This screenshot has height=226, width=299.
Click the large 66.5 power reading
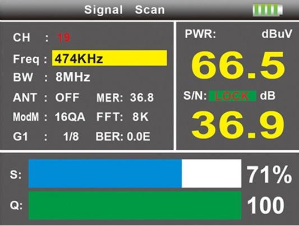(x=238, y=65)
